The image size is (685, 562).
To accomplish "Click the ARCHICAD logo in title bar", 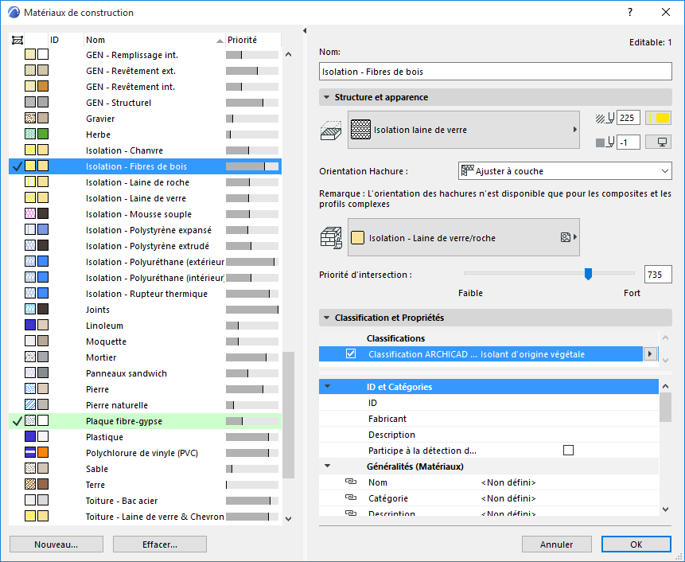I will click(14, 12).
